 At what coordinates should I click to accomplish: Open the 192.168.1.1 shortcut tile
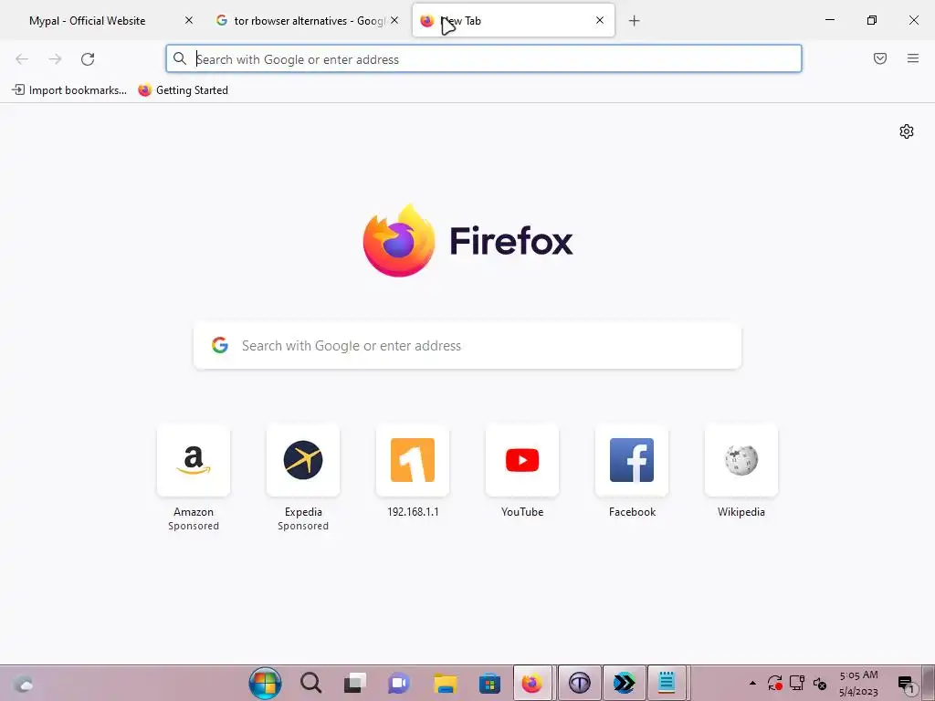point(413,460)
